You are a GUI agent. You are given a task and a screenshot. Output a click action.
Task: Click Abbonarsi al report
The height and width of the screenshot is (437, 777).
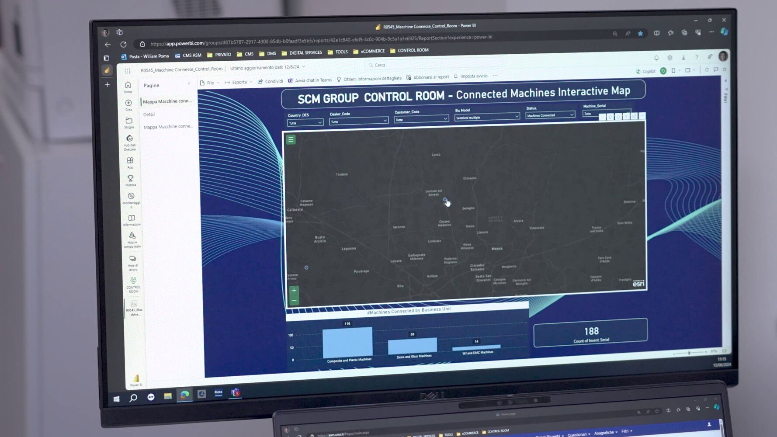(x=427, y=77)
